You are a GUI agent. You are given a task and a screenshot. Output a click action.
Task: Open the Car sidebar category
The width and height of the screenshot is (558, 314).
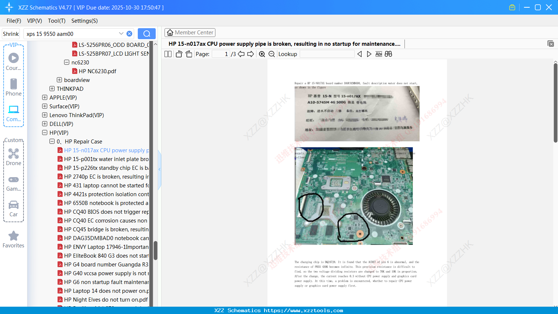tap(14, 209)
